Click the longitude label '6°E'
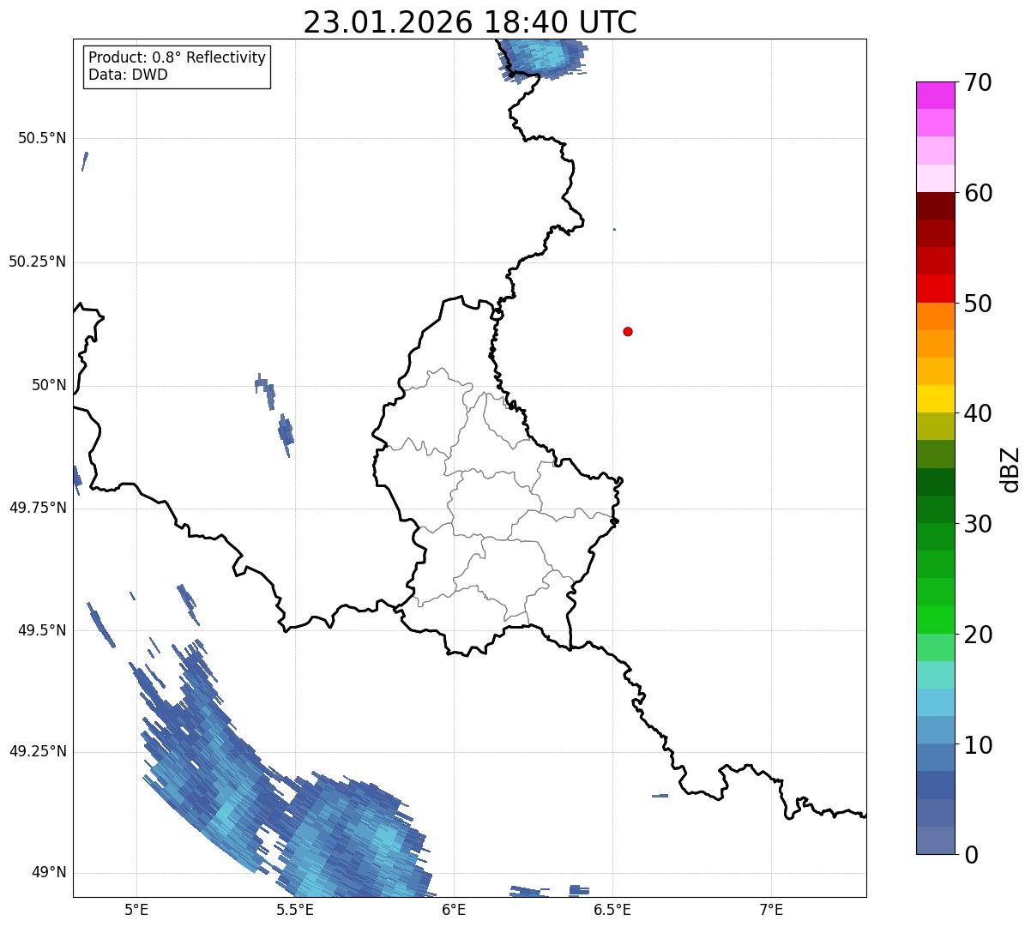Viewport: 1031px width, 927px height. coord(454,910)
